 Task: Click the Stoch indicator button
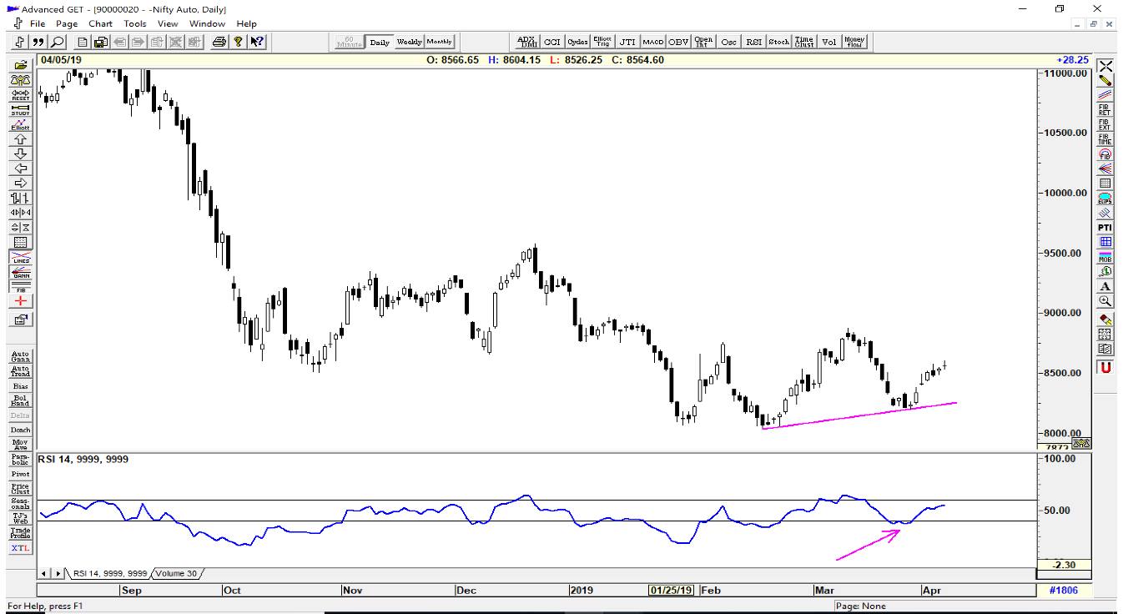coord(779,42)
